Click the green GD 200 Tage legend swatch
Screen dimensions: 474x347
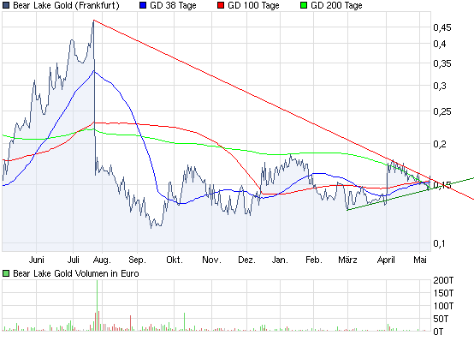pyautogui.click(x=304, y=5)
